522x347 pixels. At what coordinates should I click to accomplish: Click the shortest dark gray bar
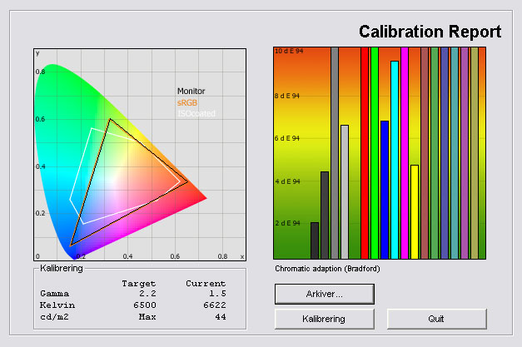[315, 240]
